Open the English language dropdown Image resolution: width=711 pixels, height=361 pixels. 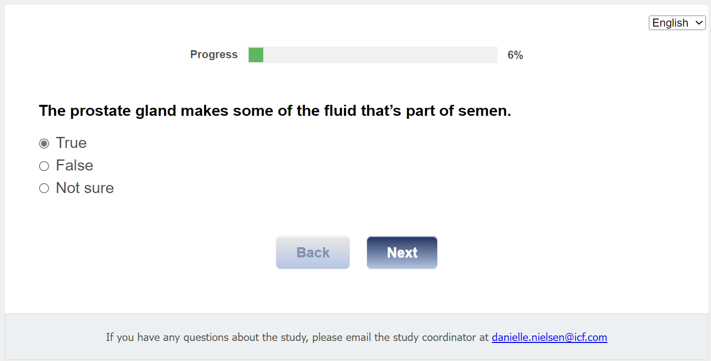(677, 23)
